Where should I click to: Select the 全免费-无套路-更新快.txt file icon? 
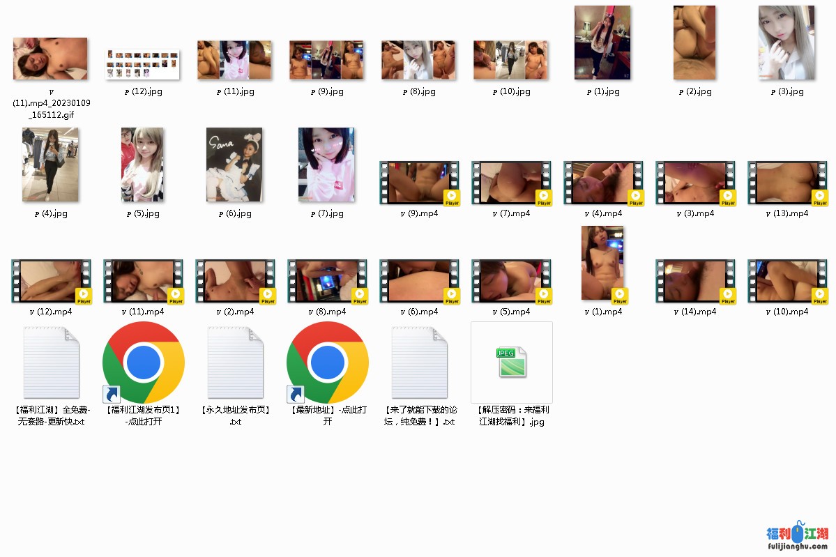[51, 363]
